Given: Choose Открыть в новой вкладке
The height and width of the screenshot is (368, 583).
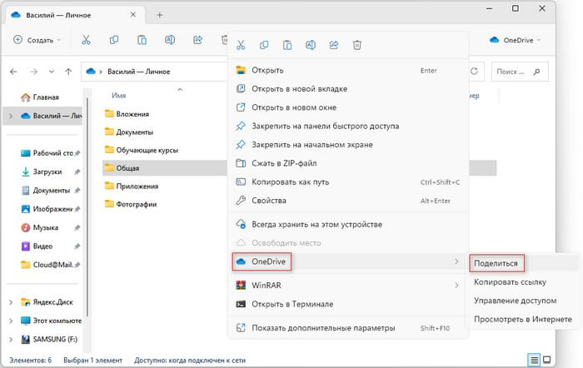Looking at the screenshot, I should pos(347,89).
